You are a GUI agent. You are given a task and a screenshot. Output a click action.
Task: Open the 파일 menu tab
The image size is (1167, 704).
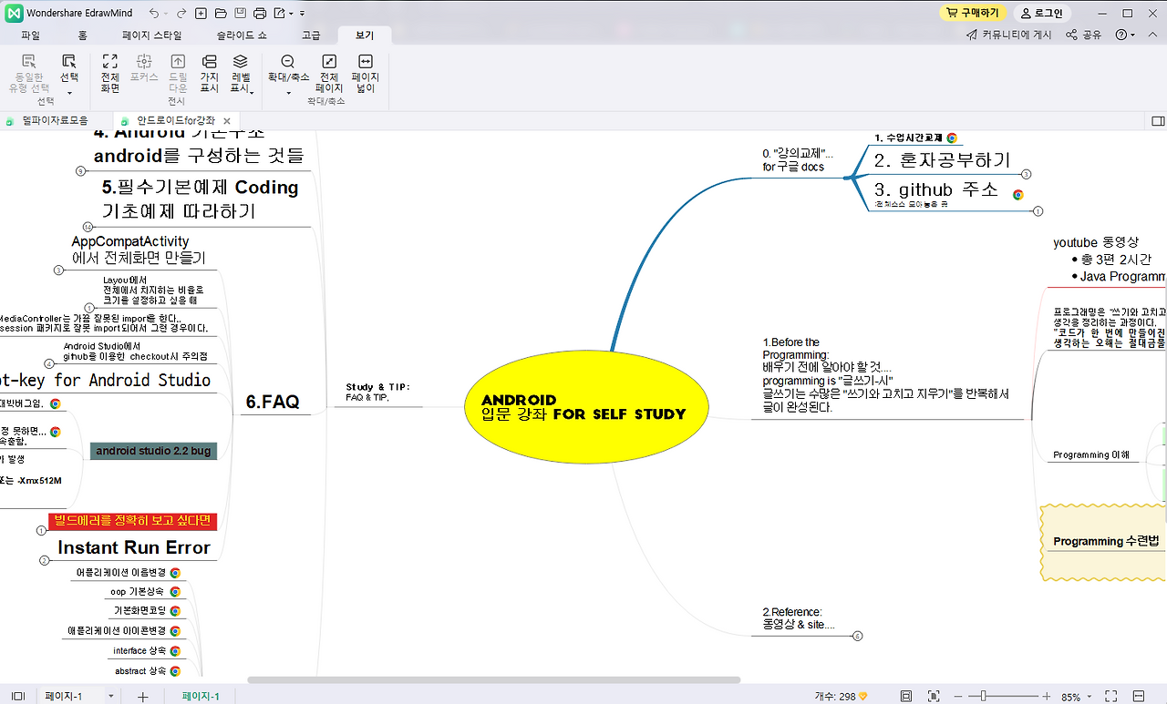(x=30, y=36)
